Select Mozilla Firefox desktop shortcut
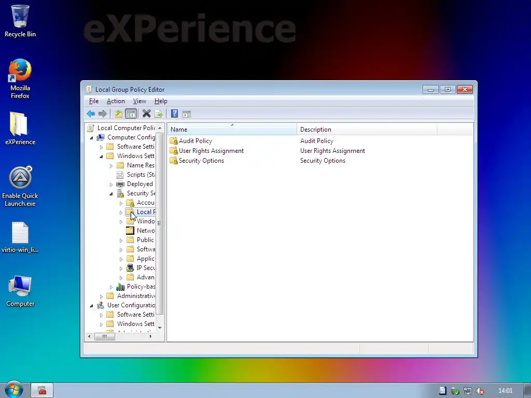This screenshot has width=531, height=398. (x=20, y=79)
